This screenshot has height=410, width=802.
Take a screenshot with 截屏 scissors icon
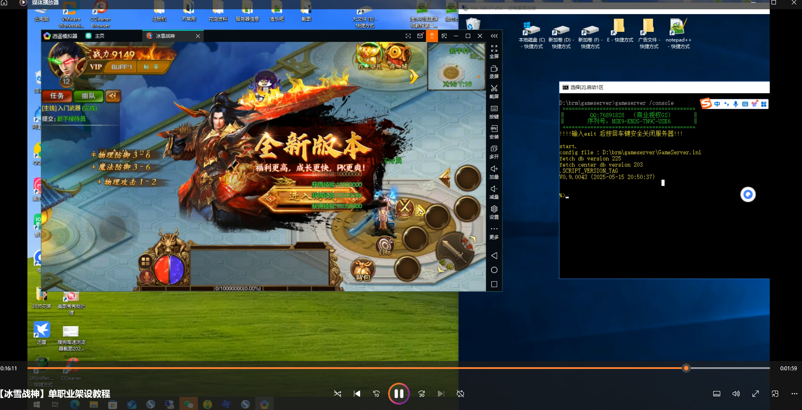494,89
